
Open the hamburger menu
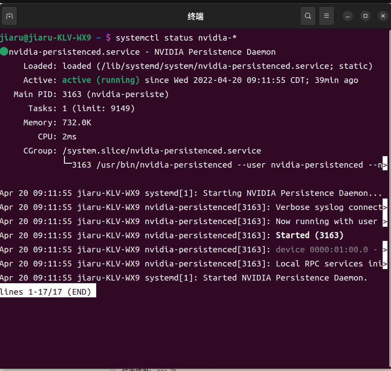pos(327,16)
